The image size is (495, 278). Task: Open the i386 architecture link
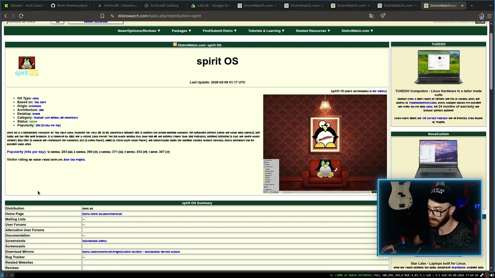[x=41, y=110]
